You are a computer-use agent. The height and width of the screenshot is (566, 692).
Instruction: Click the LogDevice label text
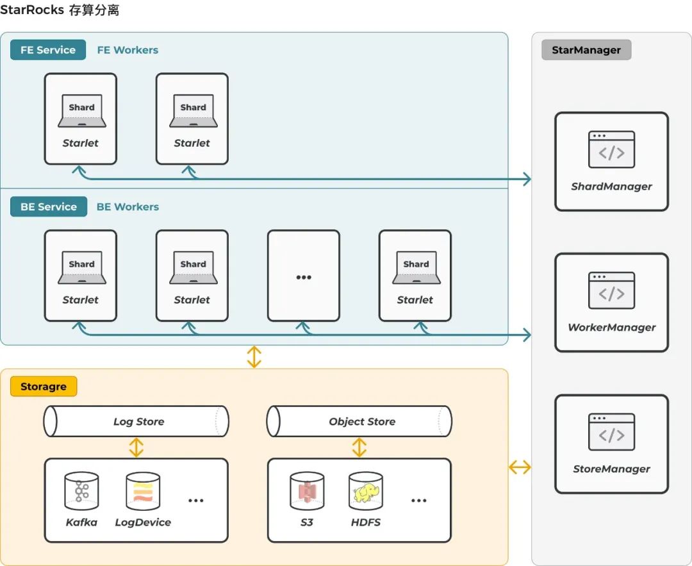coord(142,522)
